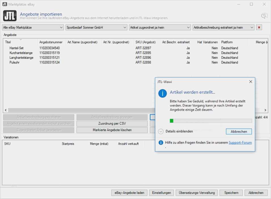Click the green progress bar in the dialog
The width and height of the screenshot is (271, 199).
pos(211,121)
